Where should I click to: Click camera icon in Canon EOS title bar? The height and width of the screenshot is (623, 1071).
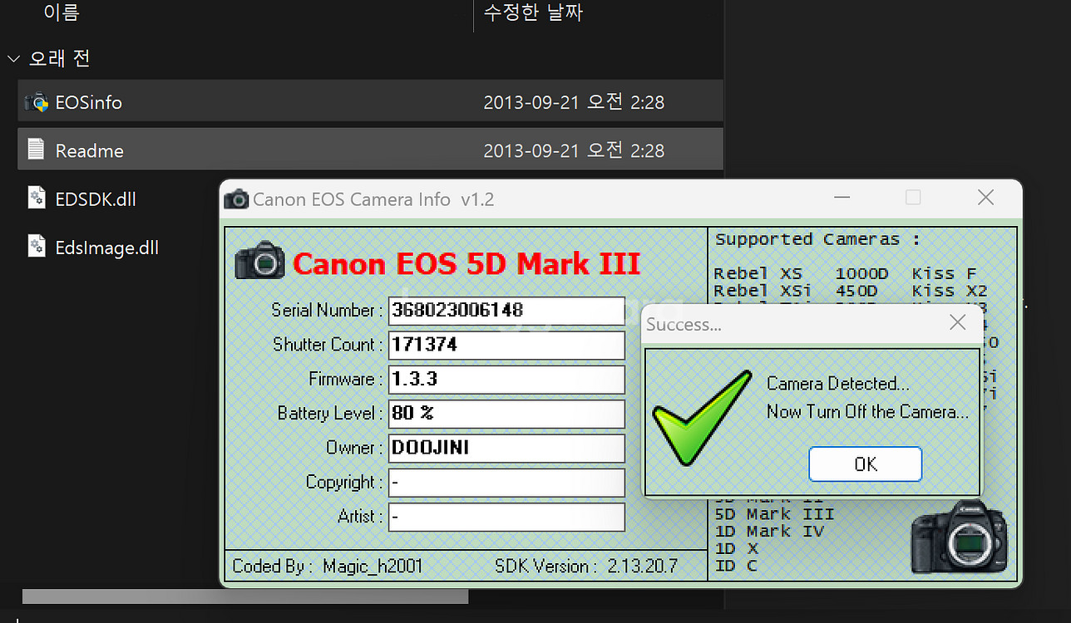tap(236, 199)
